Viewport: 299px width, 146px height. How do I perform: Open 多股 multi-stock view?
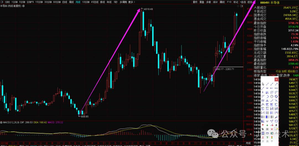(x=209, y=2)
